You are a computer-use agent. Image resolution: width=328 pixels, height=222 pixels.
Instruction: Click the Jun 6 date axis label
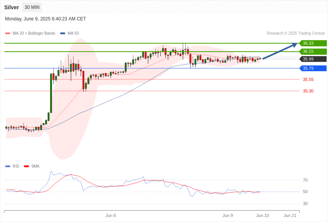pyautogui.click(x=111, y=215)
